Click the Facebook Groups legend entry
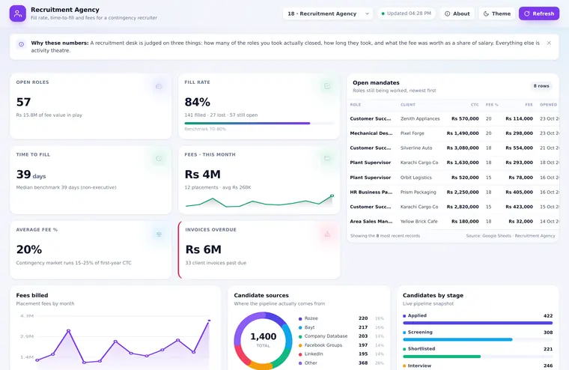Viewport: 569px width, 370px height. point(341,345)
